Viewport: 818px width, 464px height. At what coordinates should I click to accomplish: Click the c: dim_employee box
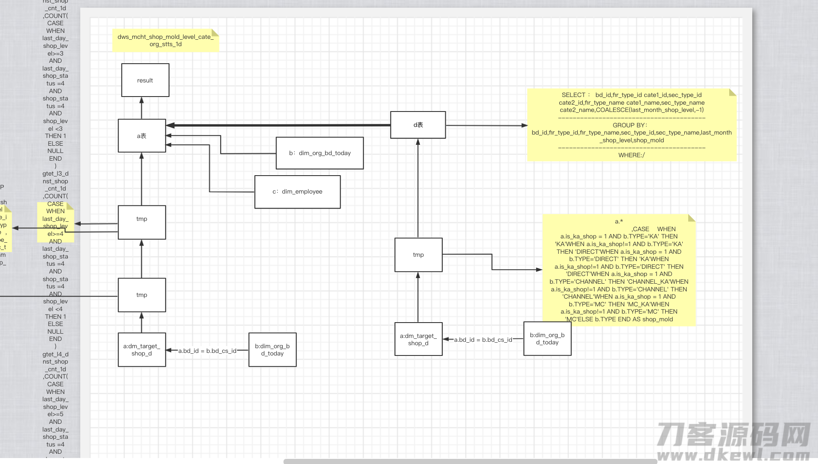coord(298,192)
